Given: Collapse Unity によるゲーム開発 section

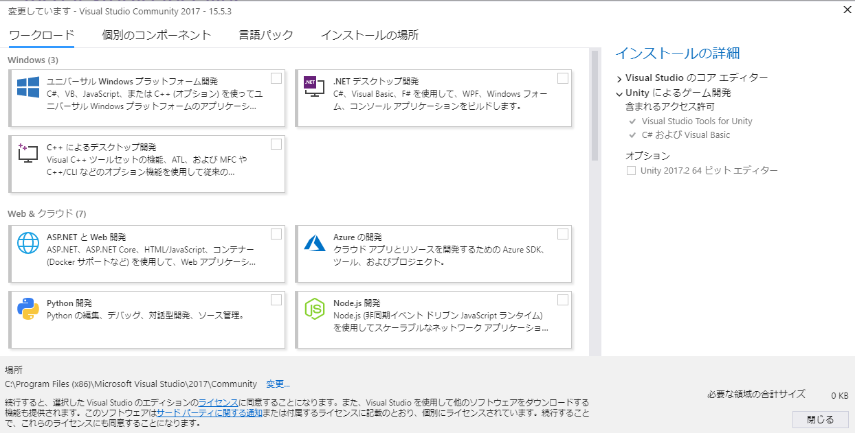Looking at the screenshot, I should tap(619, 93).
